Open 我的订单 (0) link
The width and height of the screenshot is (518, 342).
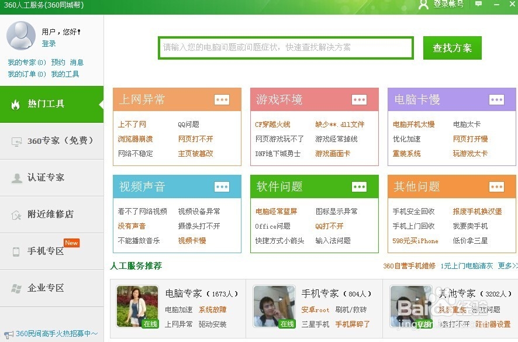point(27,74)
